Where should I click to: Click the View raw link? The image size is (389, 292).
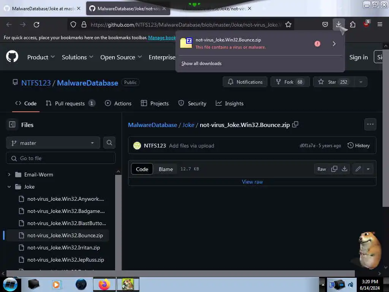point(252,182)
